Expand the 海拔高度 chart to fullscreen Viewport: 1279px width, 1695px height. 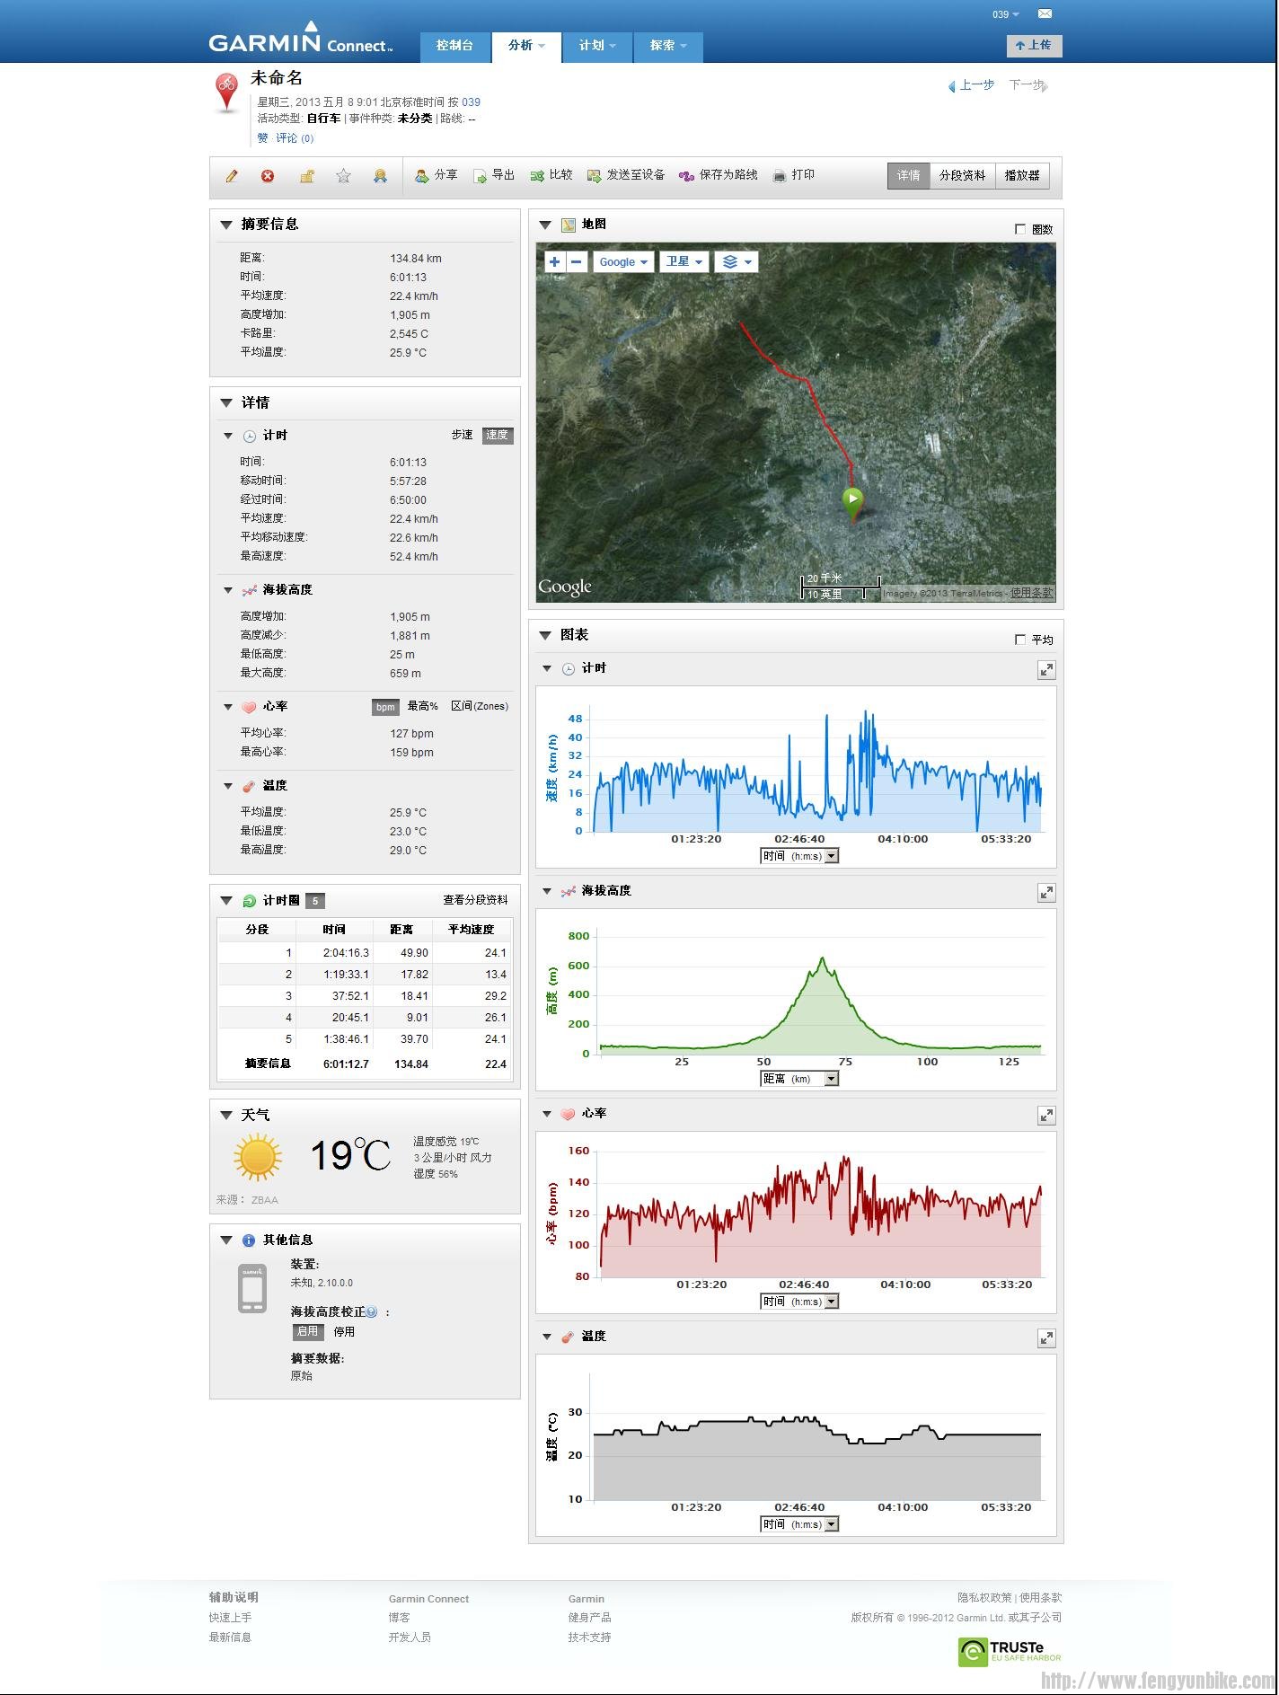[x=1046, y=893]
